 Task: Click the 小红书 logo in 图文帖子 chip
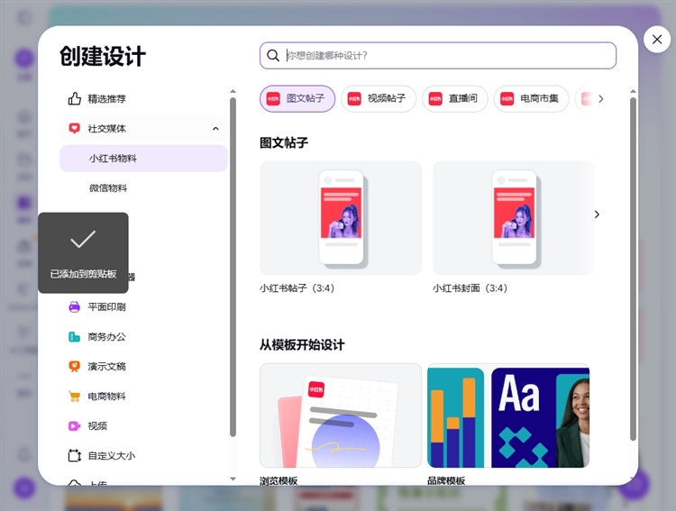[273, 99]
